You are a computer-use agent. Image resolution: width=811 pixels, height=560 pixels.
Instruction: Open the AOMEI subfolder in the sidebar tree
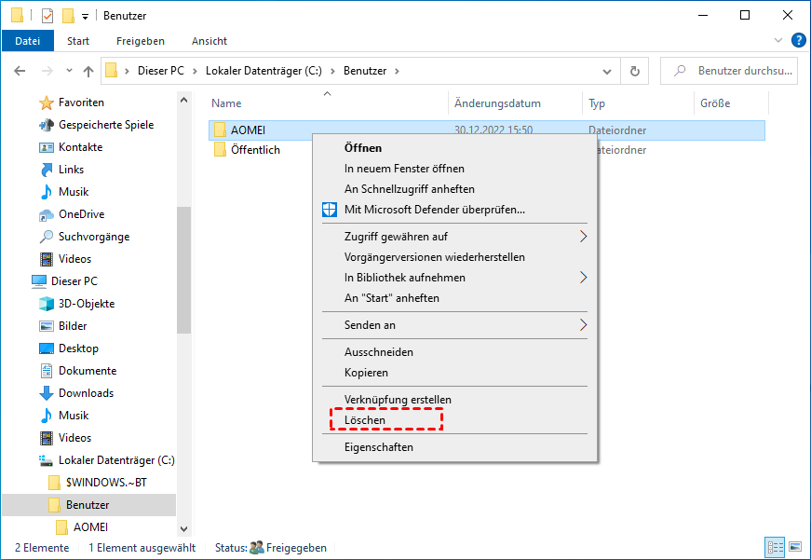tap(83, 526)
